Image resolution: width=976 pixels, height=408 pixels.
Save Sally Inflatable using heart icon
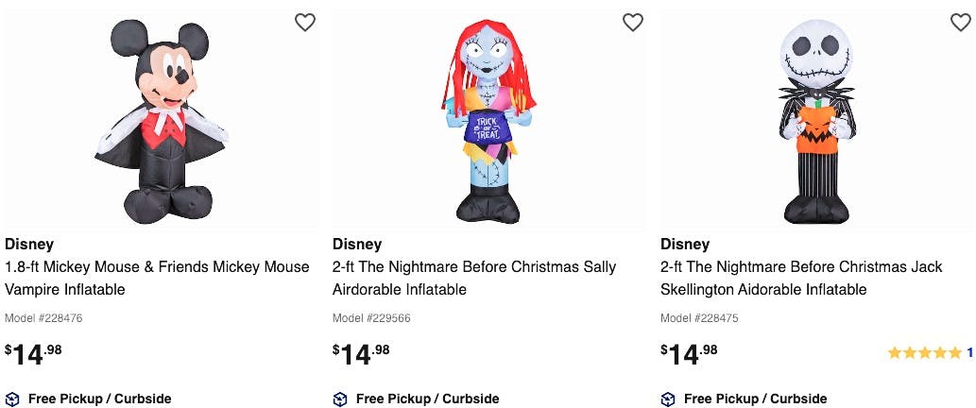(633, 23)
